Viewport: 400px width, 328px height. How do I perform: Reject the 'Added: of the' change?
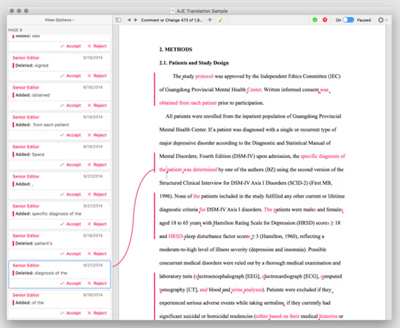pyautogui.click(x=97, y=313)
